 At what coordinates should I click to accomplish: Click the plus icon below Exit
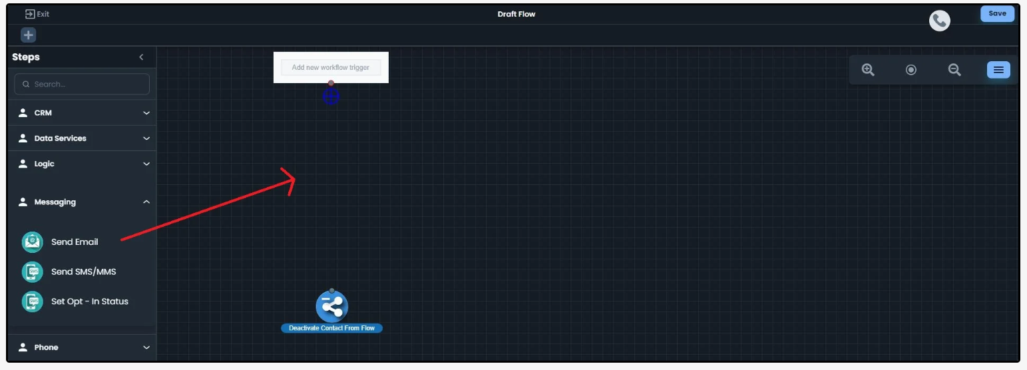tap(28, 35)
